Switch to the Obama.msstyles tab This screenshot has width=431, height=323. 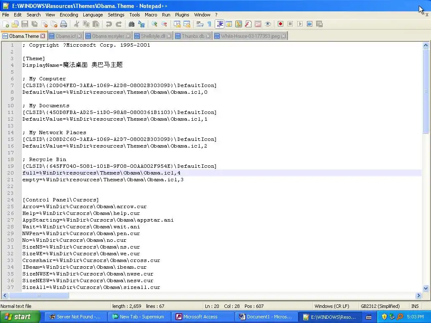click(108, 36)
